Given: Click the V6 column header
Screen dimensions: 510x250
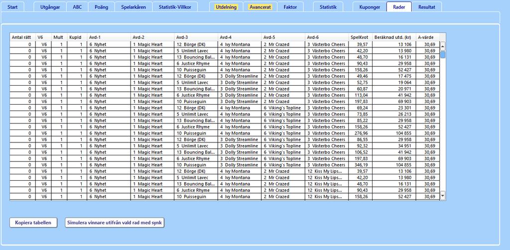Looking at the screenshot, I should (x=44, y=37).
